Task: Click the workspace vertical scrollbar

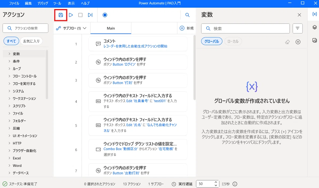Action: click(194, 68)
